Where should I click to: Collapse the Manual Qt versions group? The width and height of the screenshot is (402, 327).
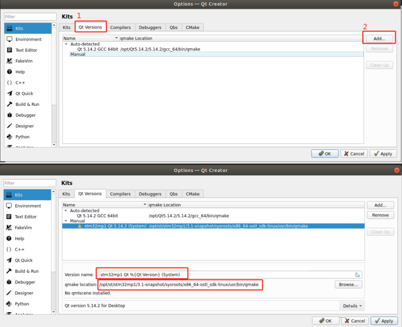66,220
